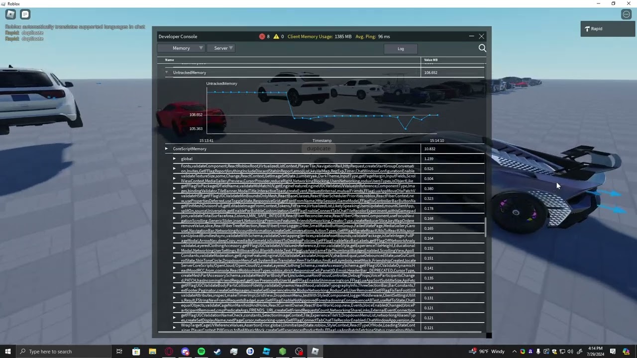Click the row text starting with createMeshPartAccessorySchema

point(298,278)
